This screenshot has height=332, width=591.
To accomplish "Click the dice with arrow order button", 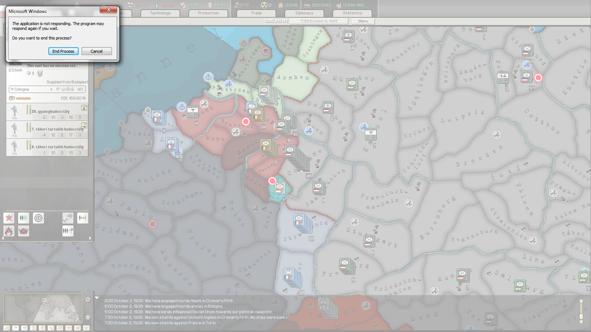I will (68, 218).
